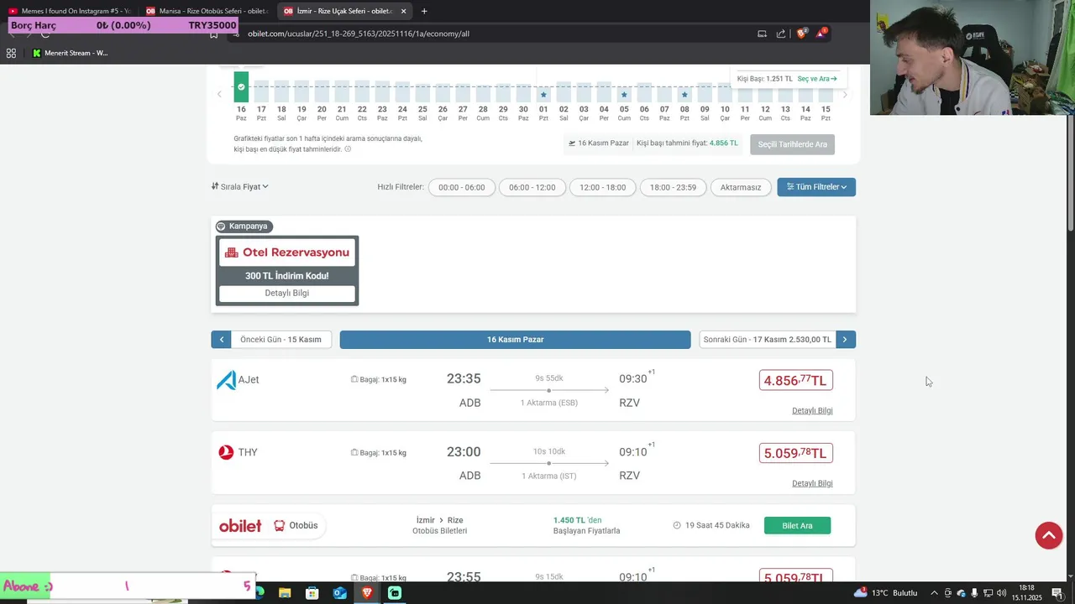Open a new browser tab
Viewport: 1075px width, 604px height.
tap(424, 11)
